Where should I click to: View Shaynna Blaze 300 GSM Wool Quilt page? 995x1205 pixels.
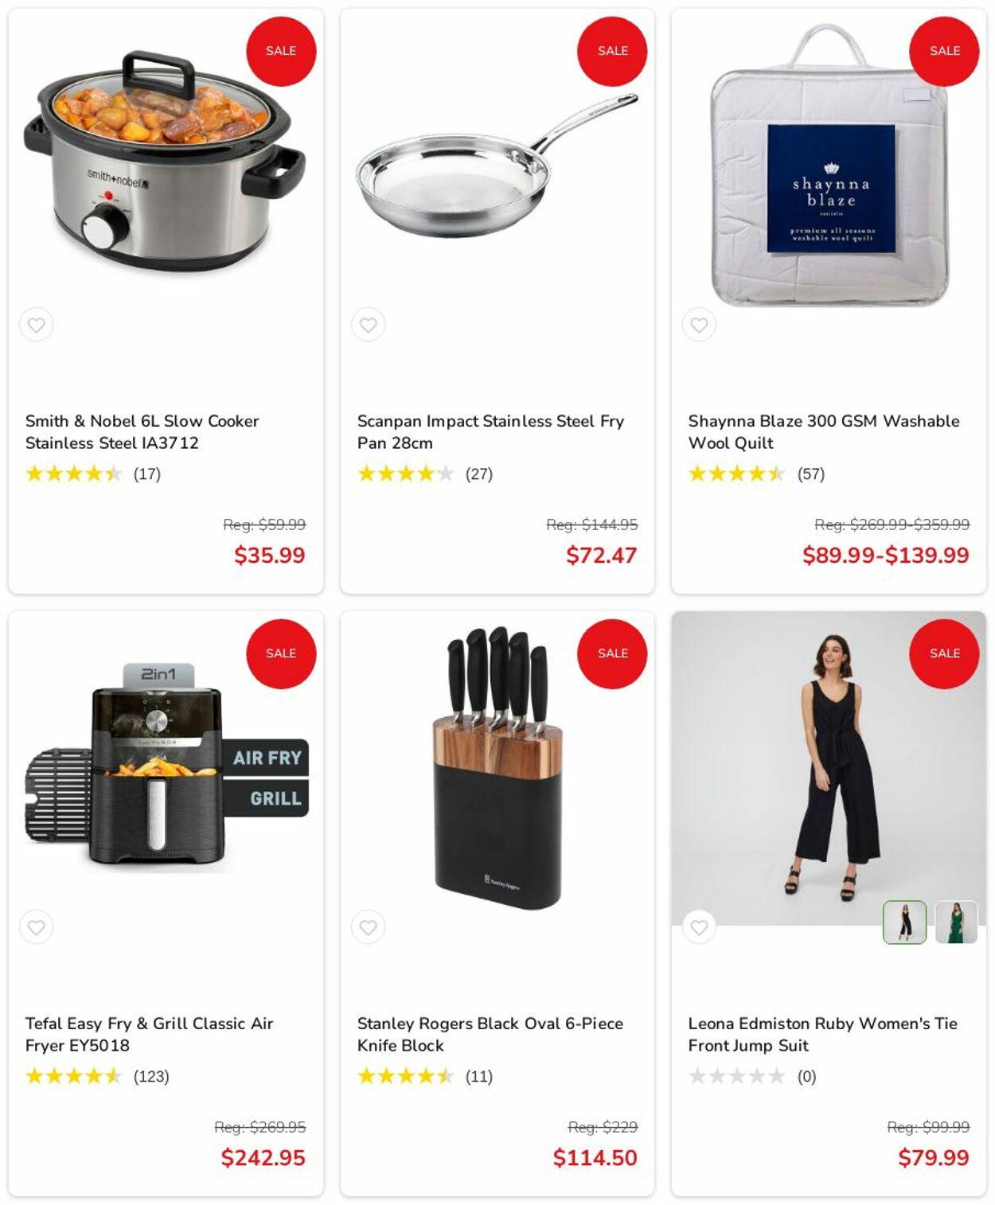coord(824,432)
